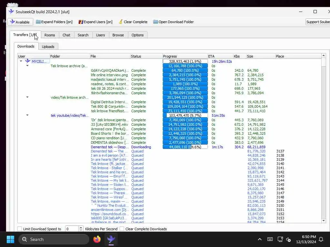Click the Available status button
The image size is (330, 247).
20,22
